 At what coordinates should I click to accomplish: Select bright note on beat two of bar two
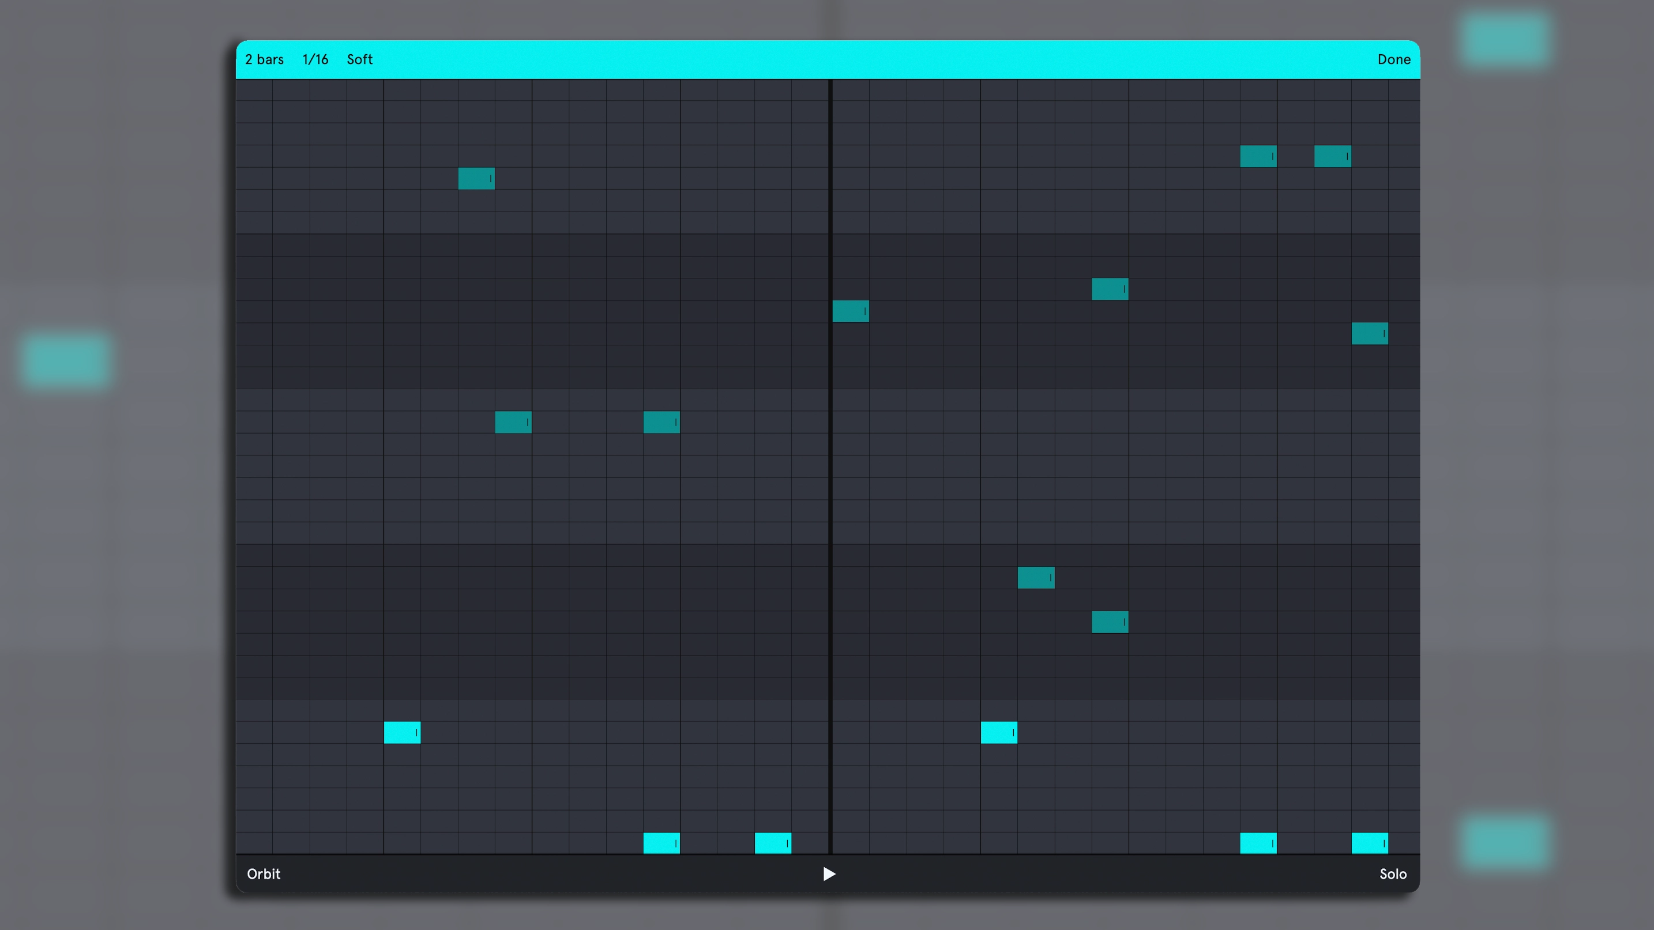(999, 732)
